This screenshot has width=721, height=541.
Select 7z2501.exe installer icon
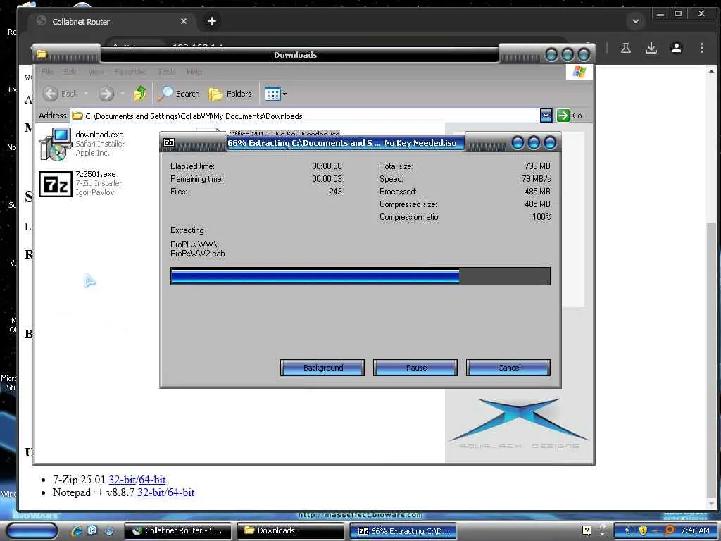point(55,184)
